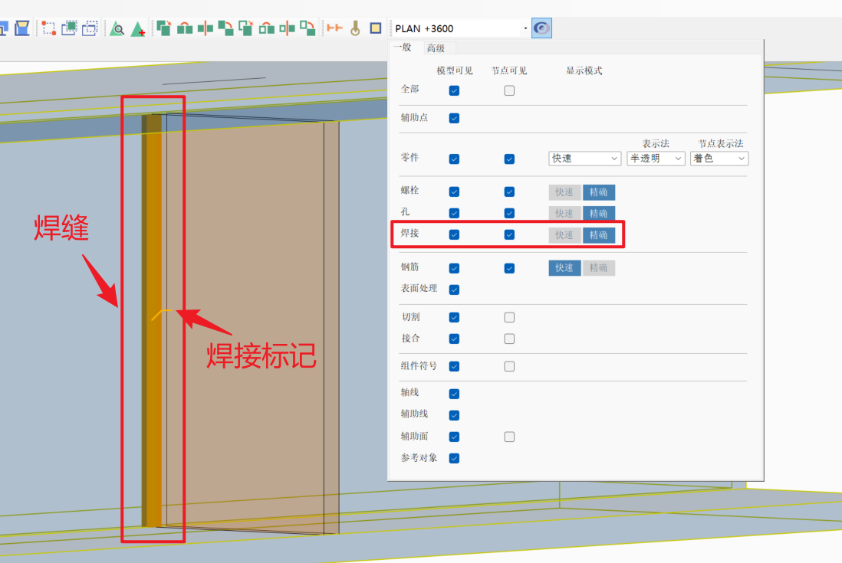Click the solid green squares with curved red arrow icon
842x563 pixels.
225,28
